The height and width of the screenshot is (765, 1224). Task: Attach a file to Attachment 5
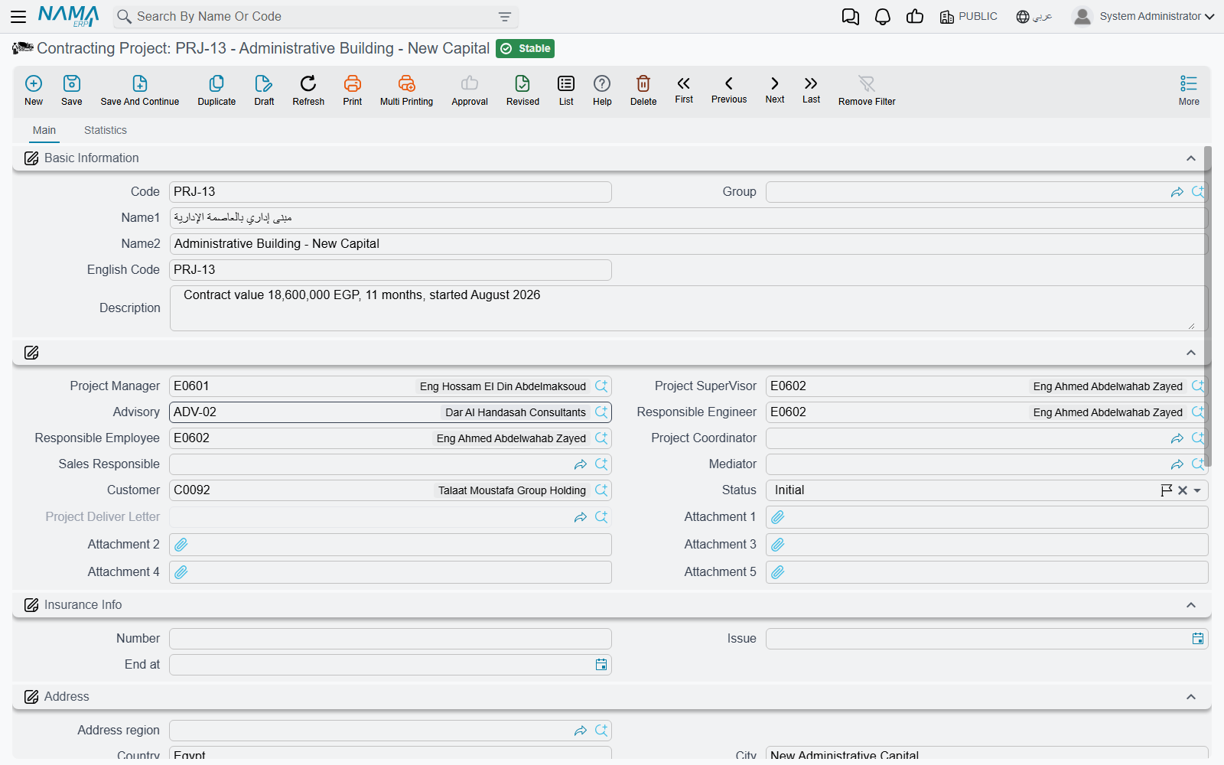778,572
